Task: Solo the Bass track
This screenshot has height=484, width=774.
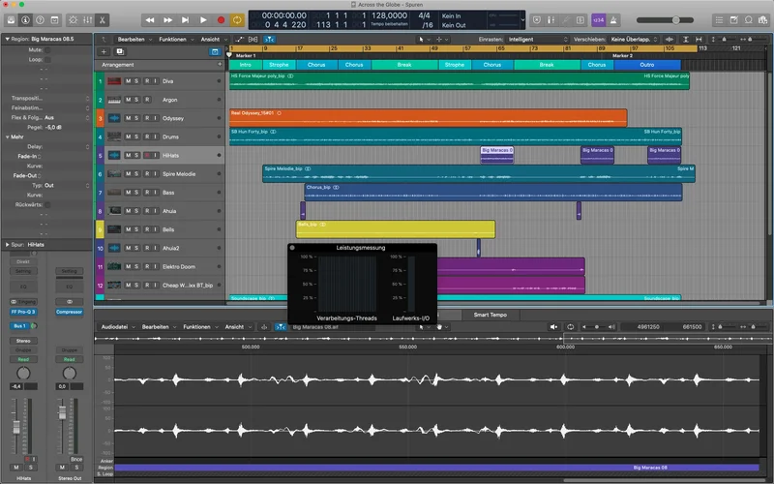Action: pyautogui.click(x=137, y=193)
